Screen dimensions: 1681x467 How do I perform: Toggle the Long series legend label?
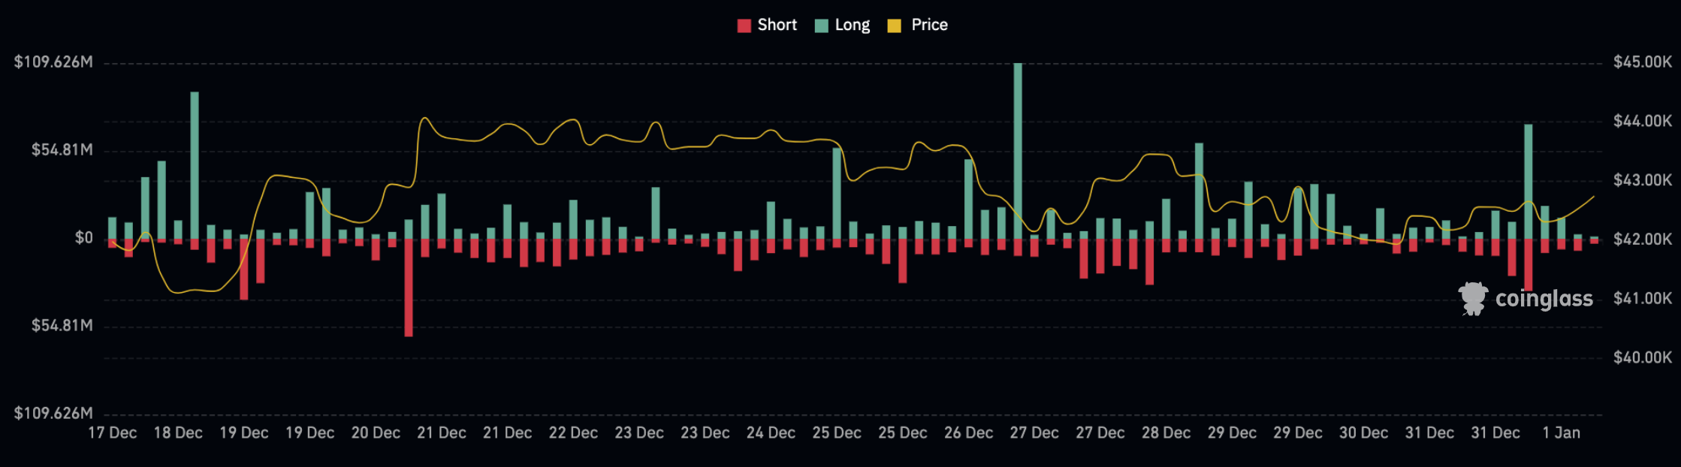tap(853, 25)
